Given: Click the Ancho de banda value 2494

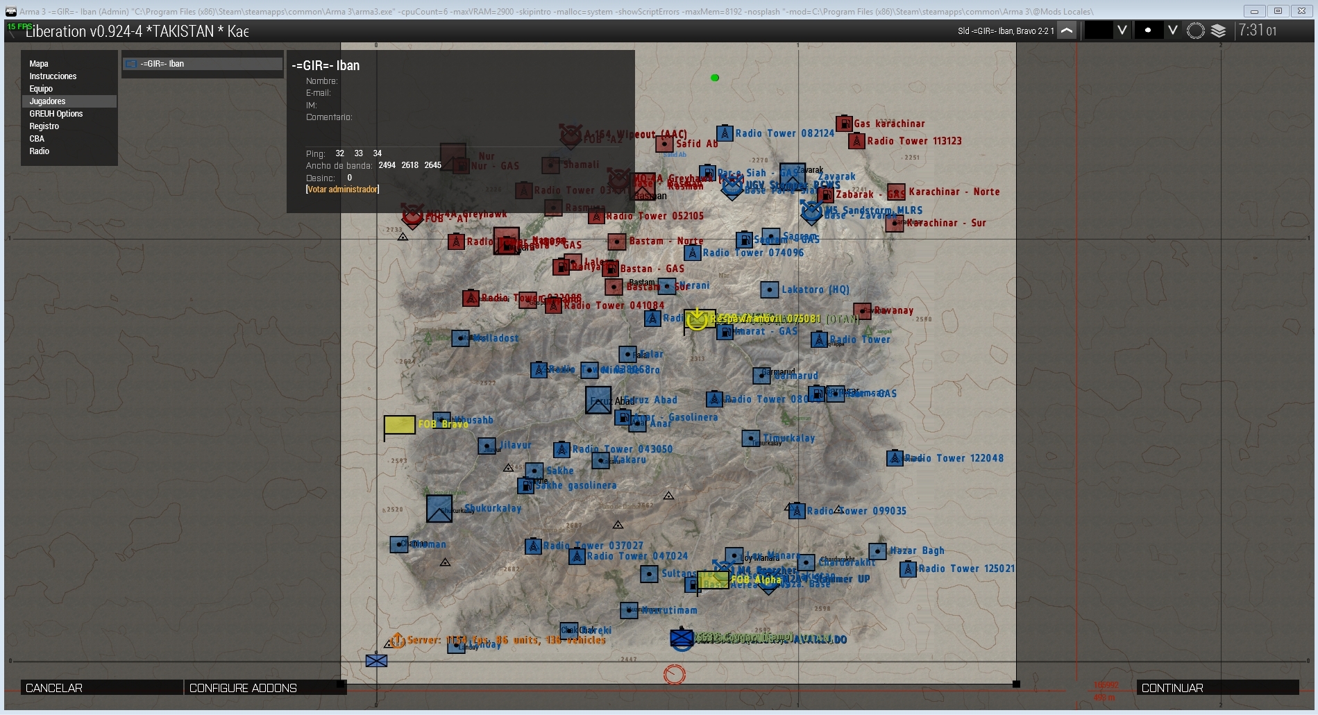Looking at the screenshot, I should (387, 165).
